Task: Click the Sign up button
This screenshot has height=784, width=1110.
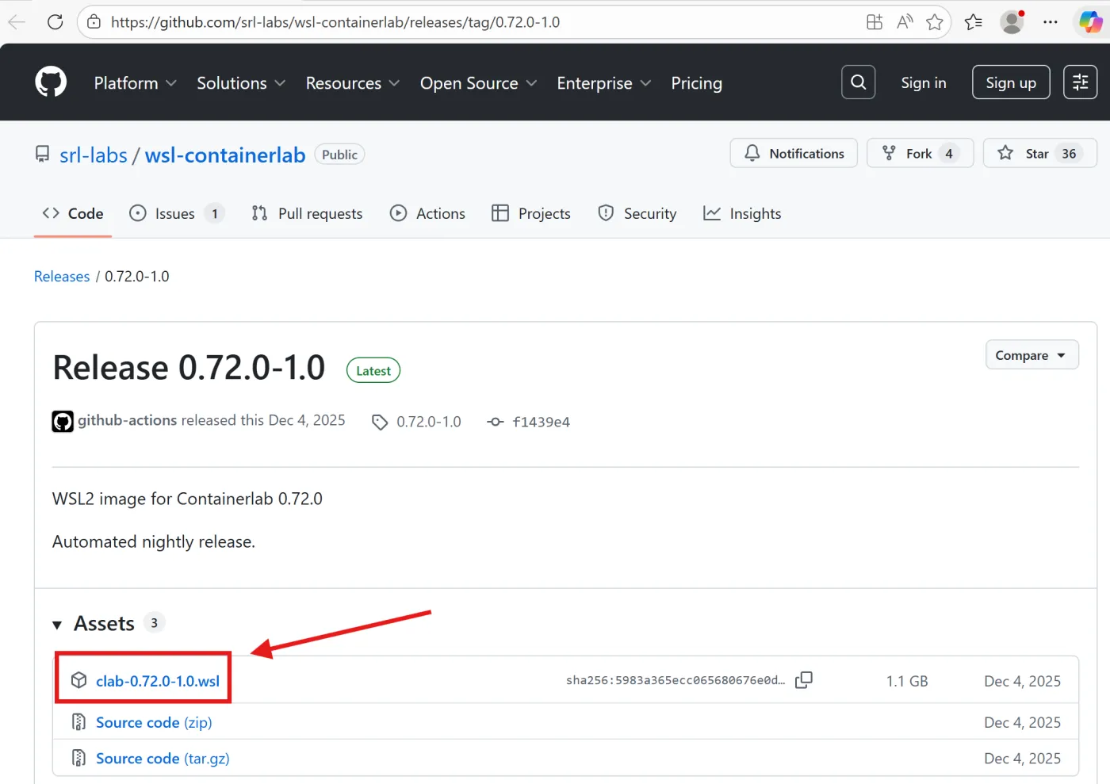Action: coord(1010,82)
